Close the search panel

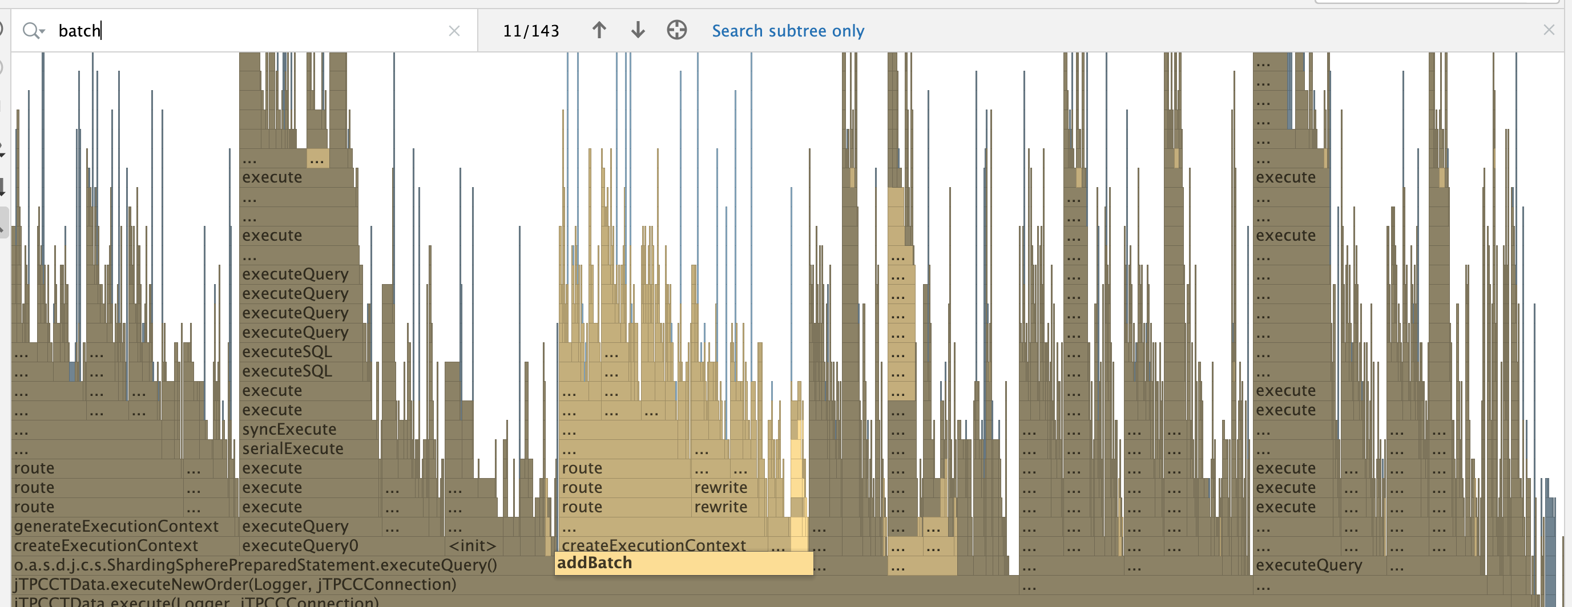point(1549,29)
